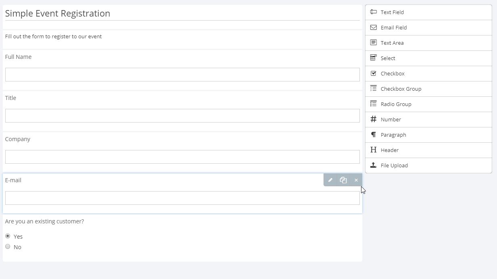497x279 pixels.
Task: Add a Checkbox Group element
Action: point(428,89)
